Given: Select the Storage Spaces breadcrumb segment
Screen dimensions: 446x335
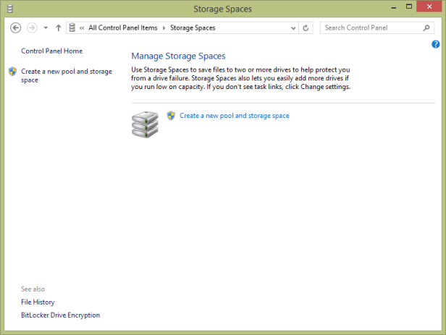Looking at the screenshot, I should [x=193, y=28].
